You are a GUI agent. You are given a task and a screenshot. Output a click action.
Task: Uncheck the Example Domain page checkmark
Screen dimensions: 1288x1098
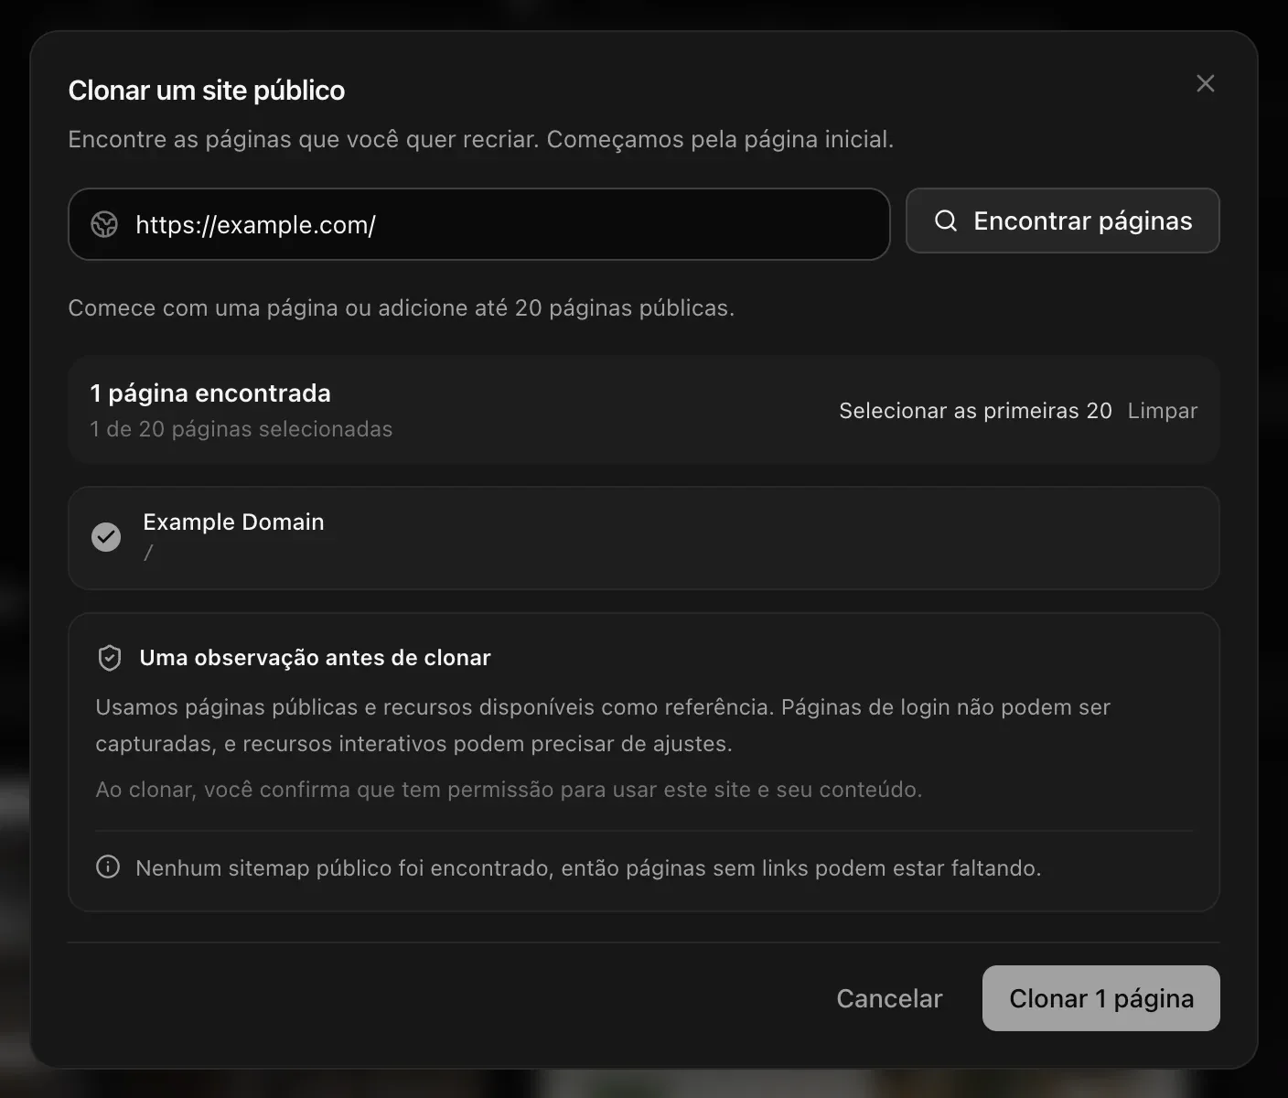[106, 537]
